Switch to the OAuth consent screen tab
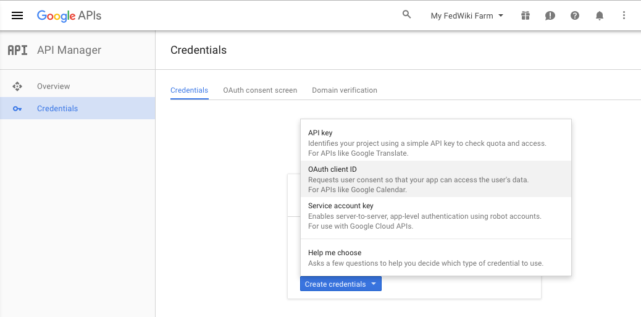641x317 pixels. coord(260,90)
